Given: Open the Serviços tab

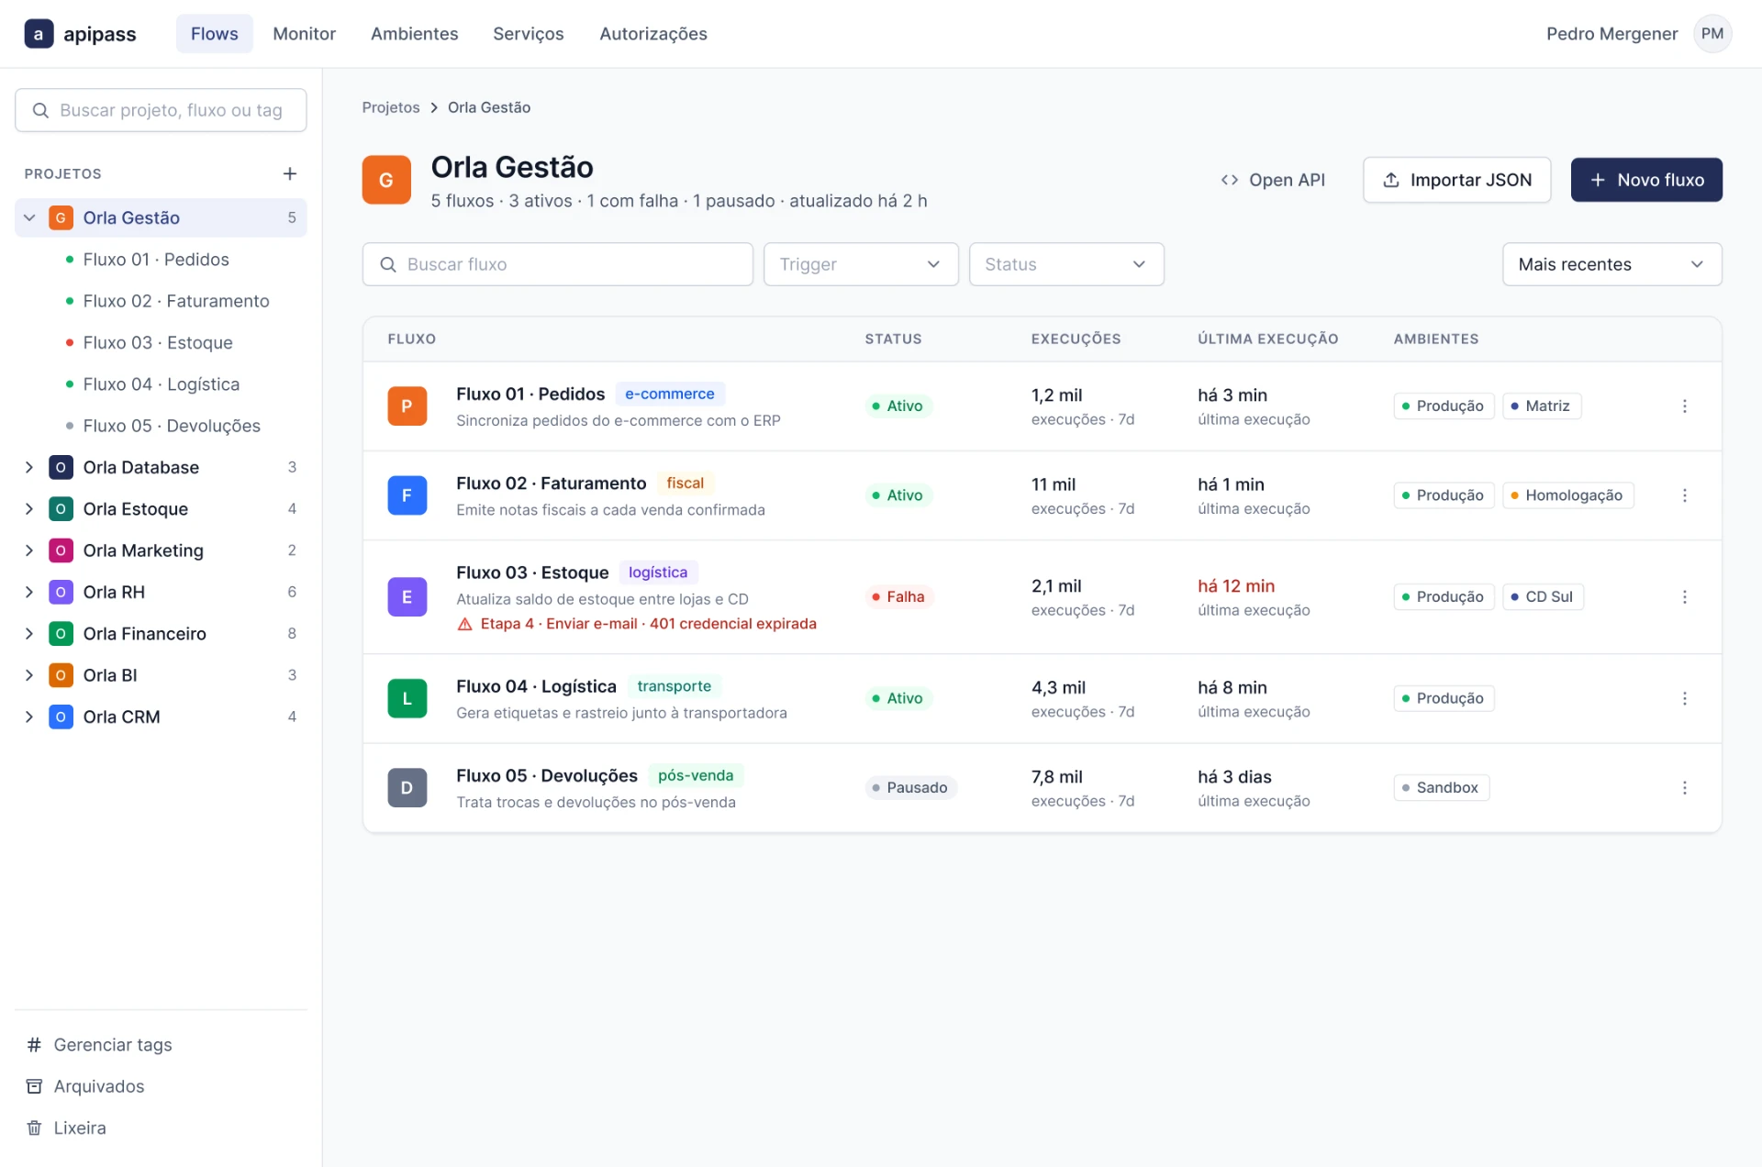Looking at the screenshot, I should tap(529, 34).
